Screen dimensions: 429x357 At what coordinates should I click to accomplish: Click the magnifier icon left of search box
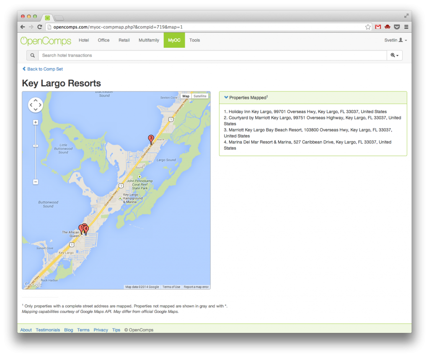33,55
